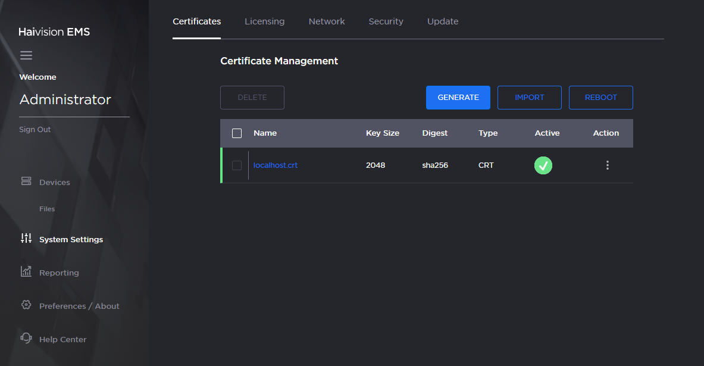
Task: Click the Reporting chart icon
Action: 26,272
